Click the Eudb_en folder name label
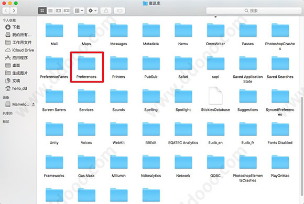The height and width of the screenshot is (204, 304). click(x=215, y=142)
